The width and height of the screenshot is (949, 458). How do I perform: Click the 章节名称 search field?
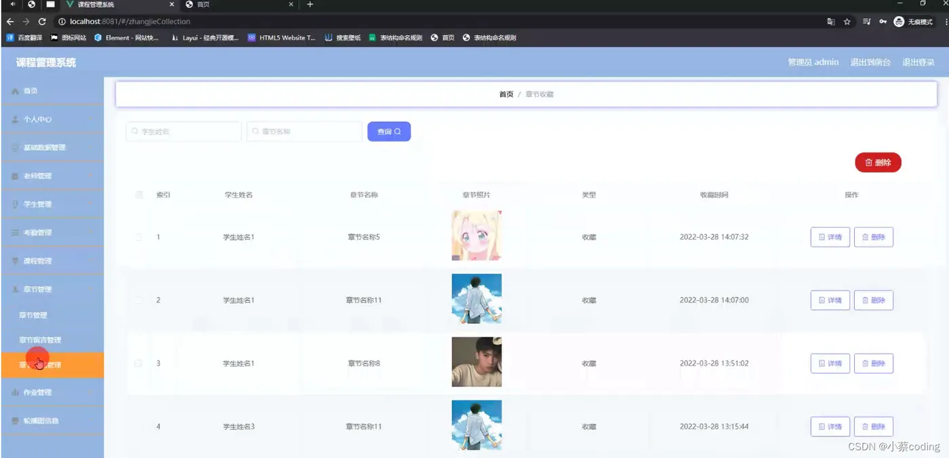tap(304, 131)
